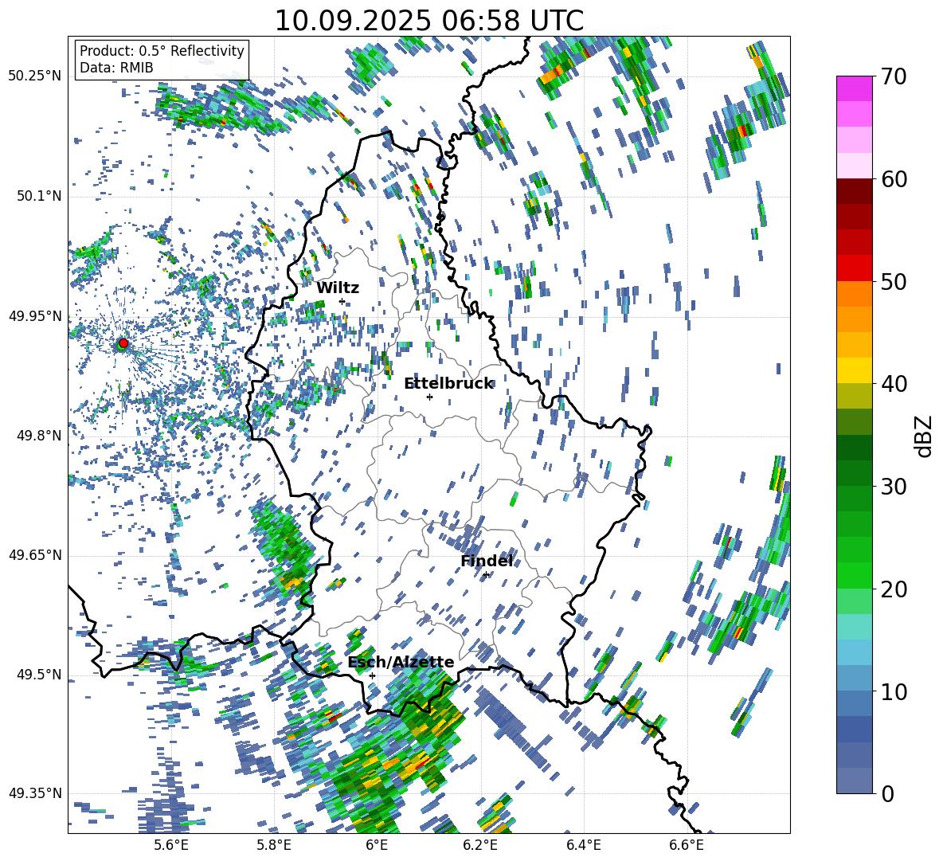This screenshot has height=861, width=943.
Task: Click the Esch/Alzette station cross marker
Action: pos(372,675)
